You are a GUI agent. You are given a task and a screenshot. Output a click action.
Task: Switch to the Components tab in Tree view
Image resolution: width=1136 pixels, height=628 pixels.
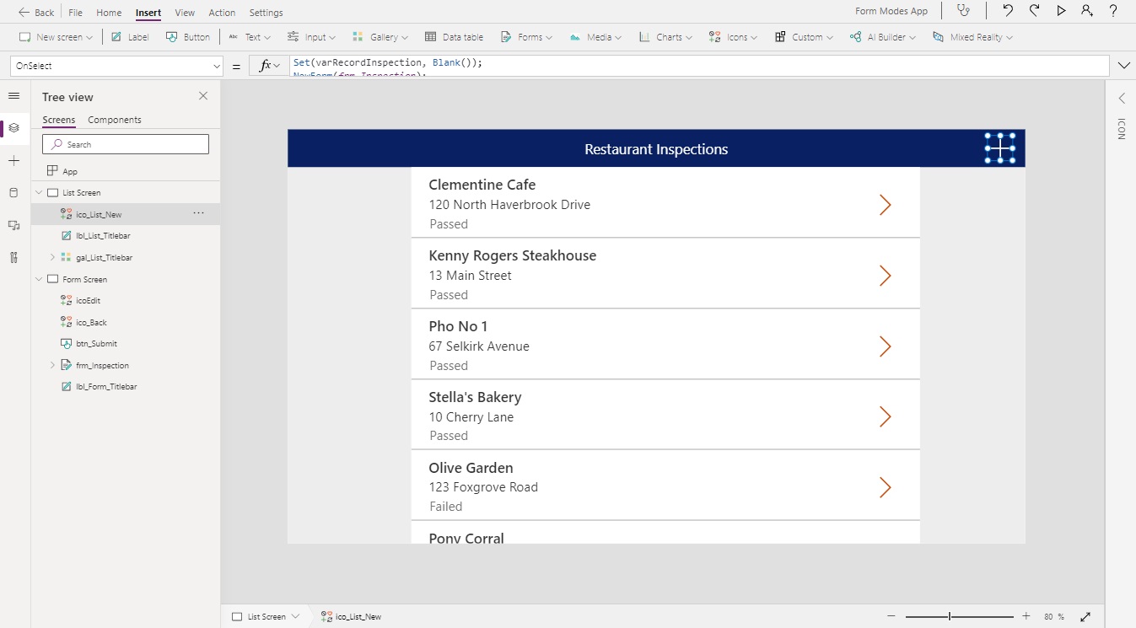(x=114, y=120)
